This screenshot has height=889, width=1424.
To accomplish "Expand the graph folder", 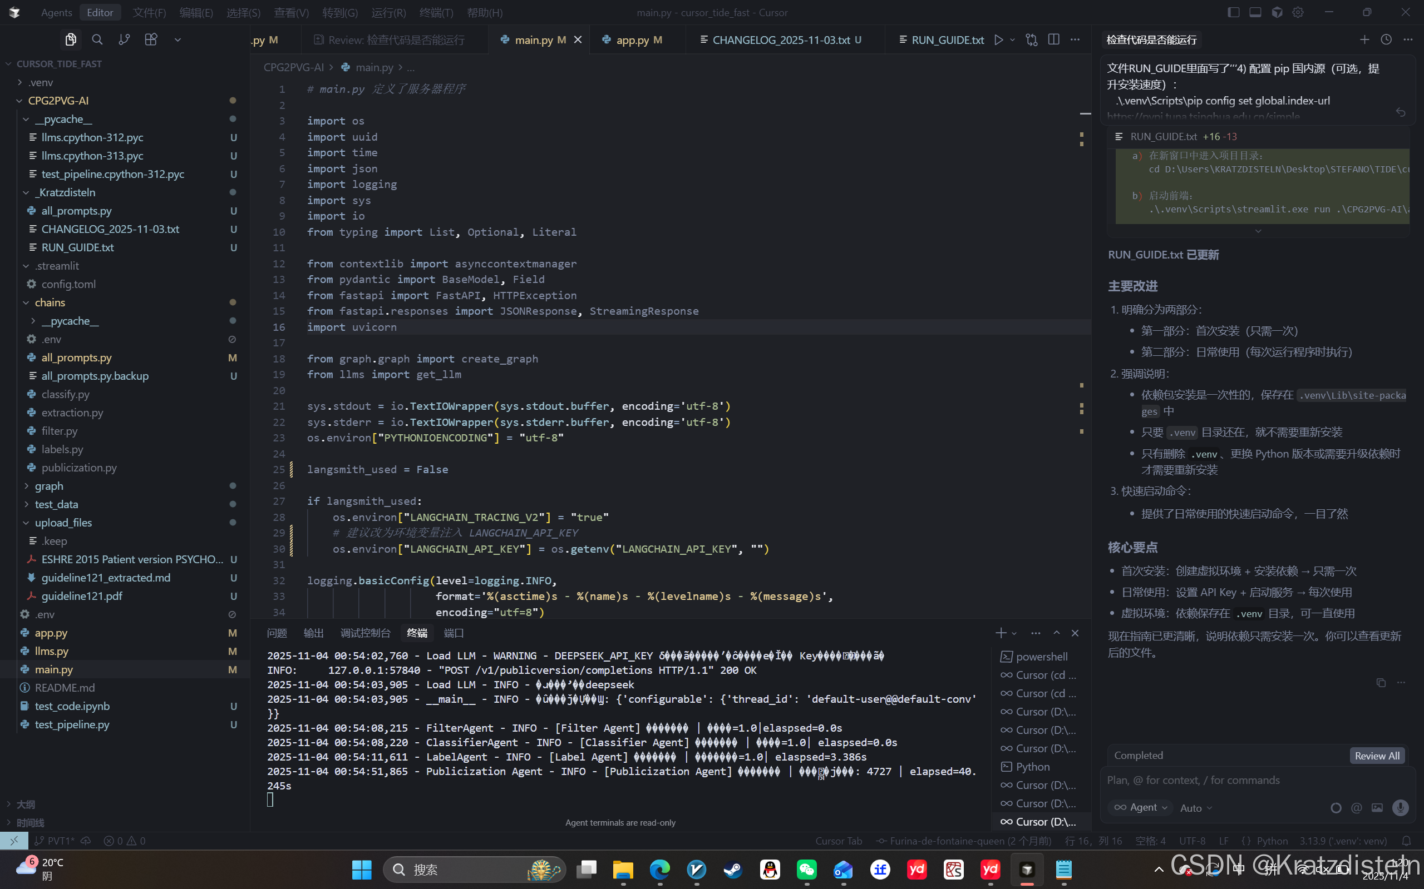I will click(49, 486).
